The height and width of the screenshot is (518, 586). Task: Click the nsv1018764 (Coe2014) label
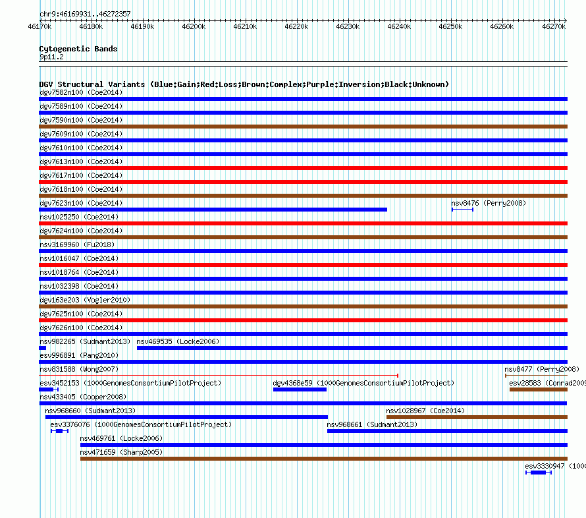[x=79, y=272]
